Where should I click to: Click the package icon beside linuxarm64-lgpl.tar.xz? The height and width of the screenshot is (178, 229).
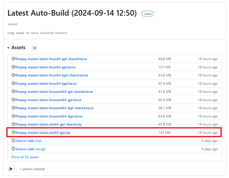point(13,116)
